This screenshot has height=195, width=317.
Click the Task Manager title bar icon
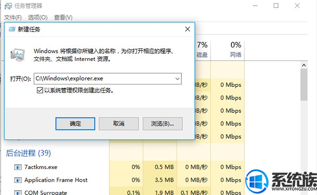tap(8, 6)
